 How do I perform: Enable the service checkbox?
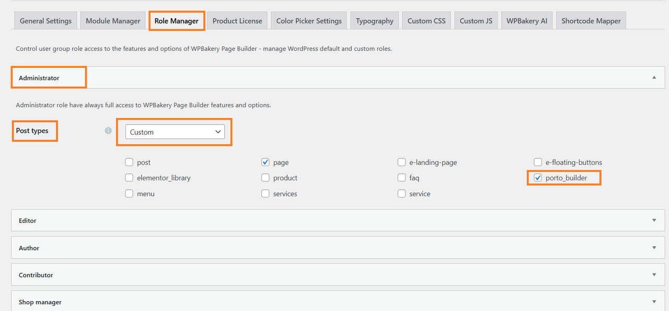point(401,193)
